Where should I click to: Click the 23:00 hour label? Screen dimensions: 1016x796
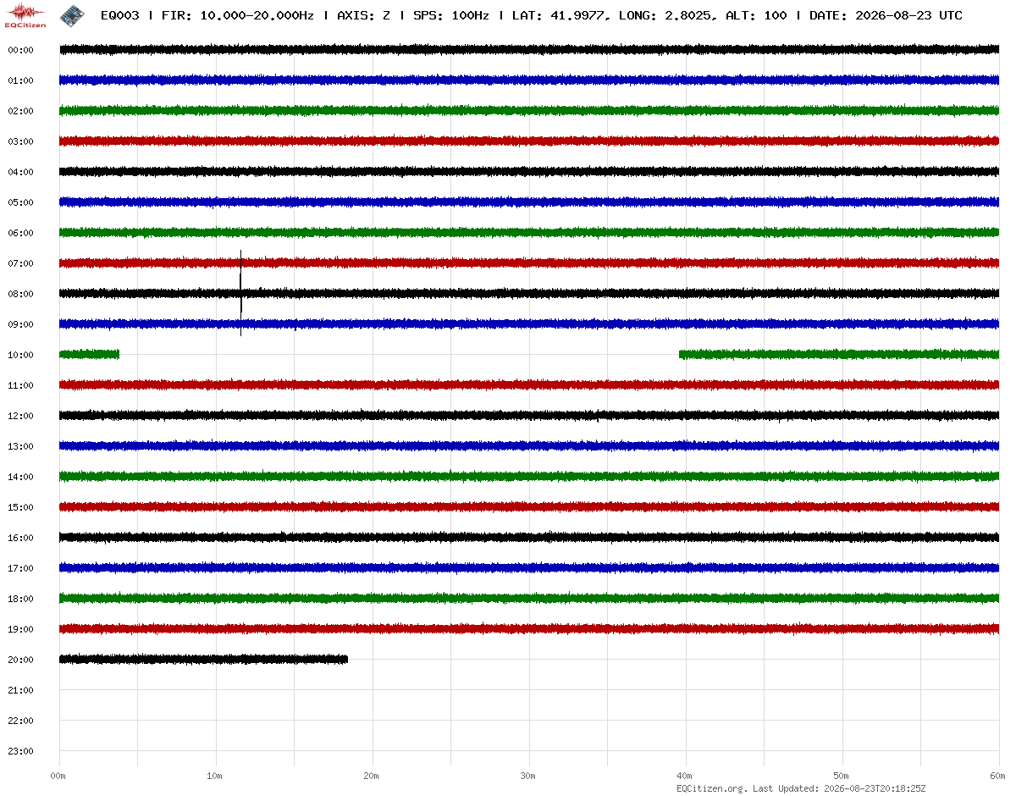click(20, 751)
